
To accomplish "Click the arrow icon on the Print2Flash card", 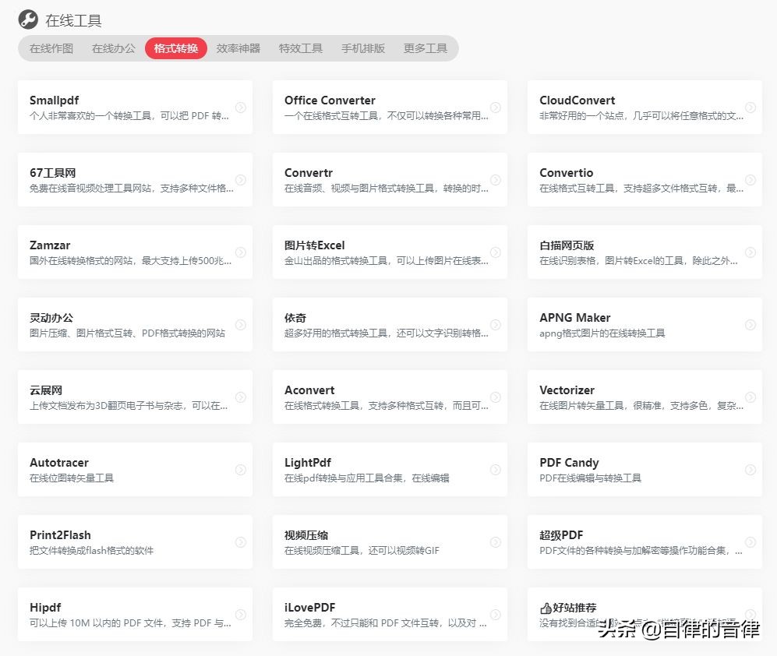I will coord(241,542).
